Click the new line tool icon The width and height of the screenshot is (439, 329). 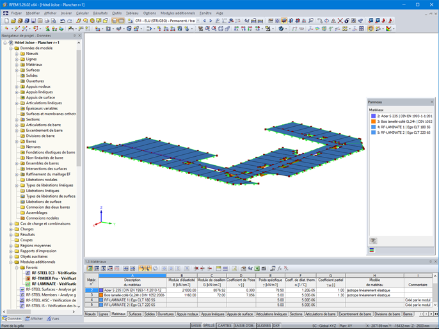tap(17, 29)
